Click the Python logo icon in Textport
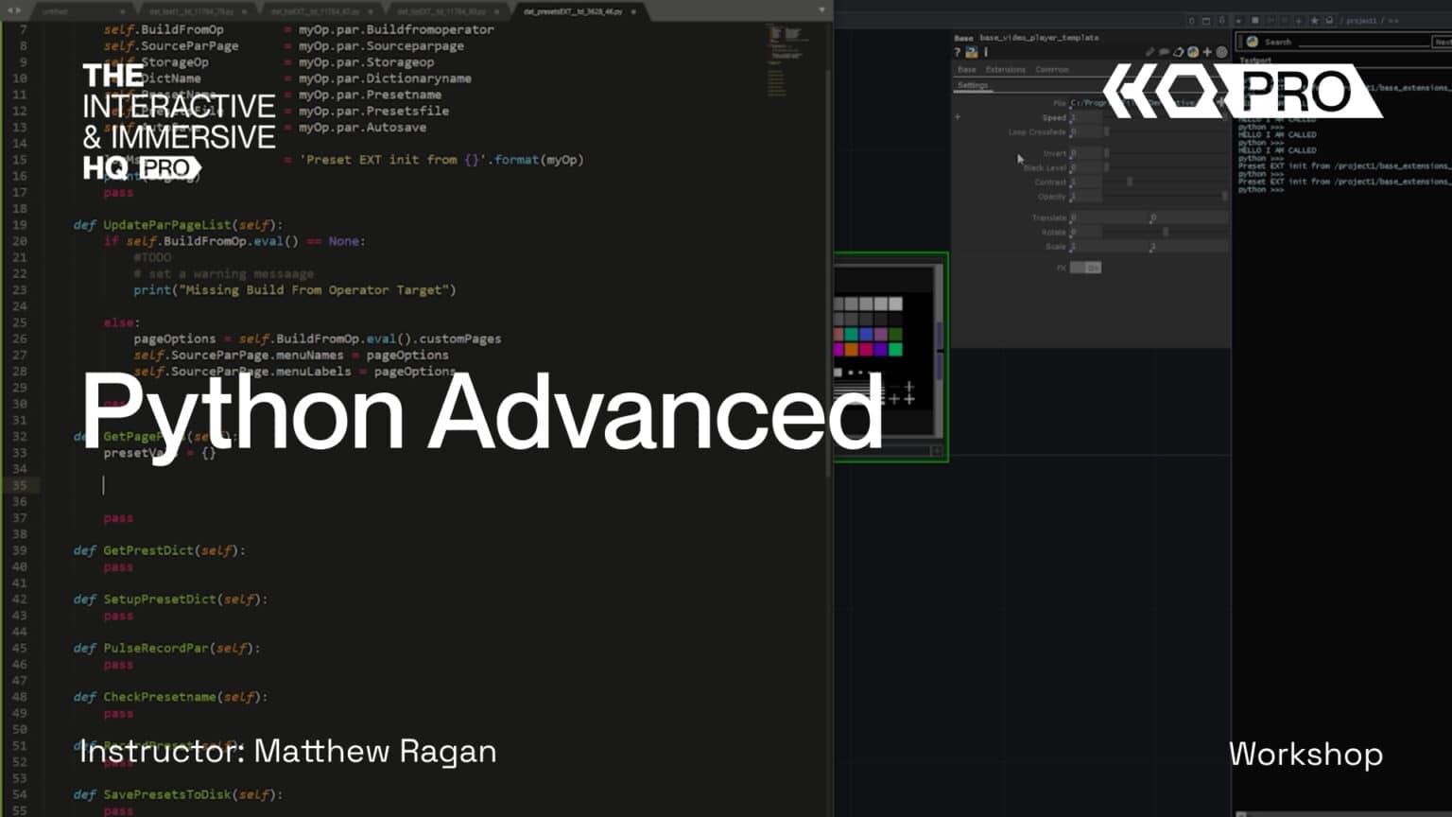Image resolution: width=1452 pixels, height=817 pixels. coord(1253,42)
